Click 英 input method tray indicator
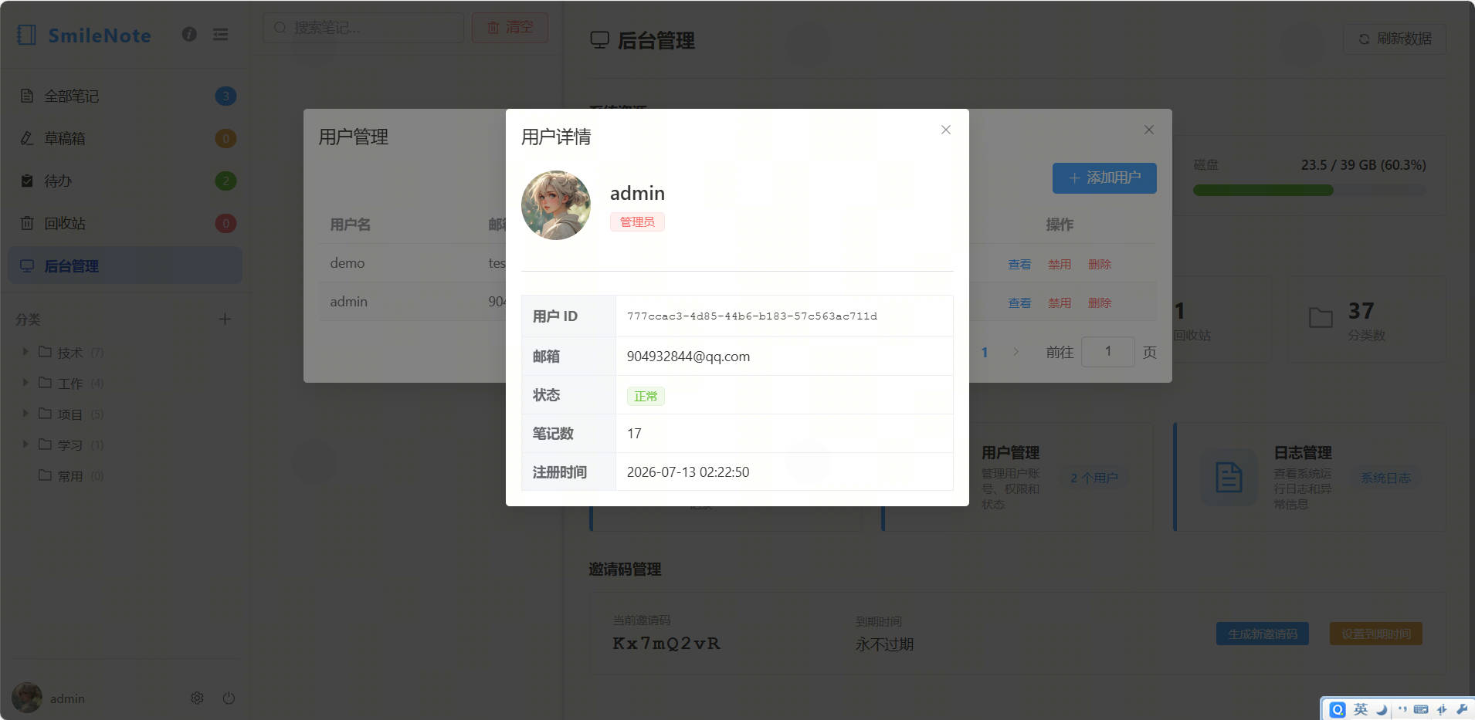The width and height of the screenshot is (1475, 720). [x=1361, y=709]
